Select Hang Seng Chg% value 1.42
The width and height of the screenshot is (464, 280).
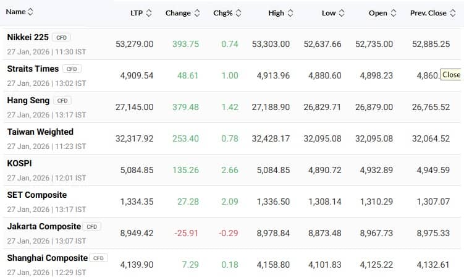(230, 107)
